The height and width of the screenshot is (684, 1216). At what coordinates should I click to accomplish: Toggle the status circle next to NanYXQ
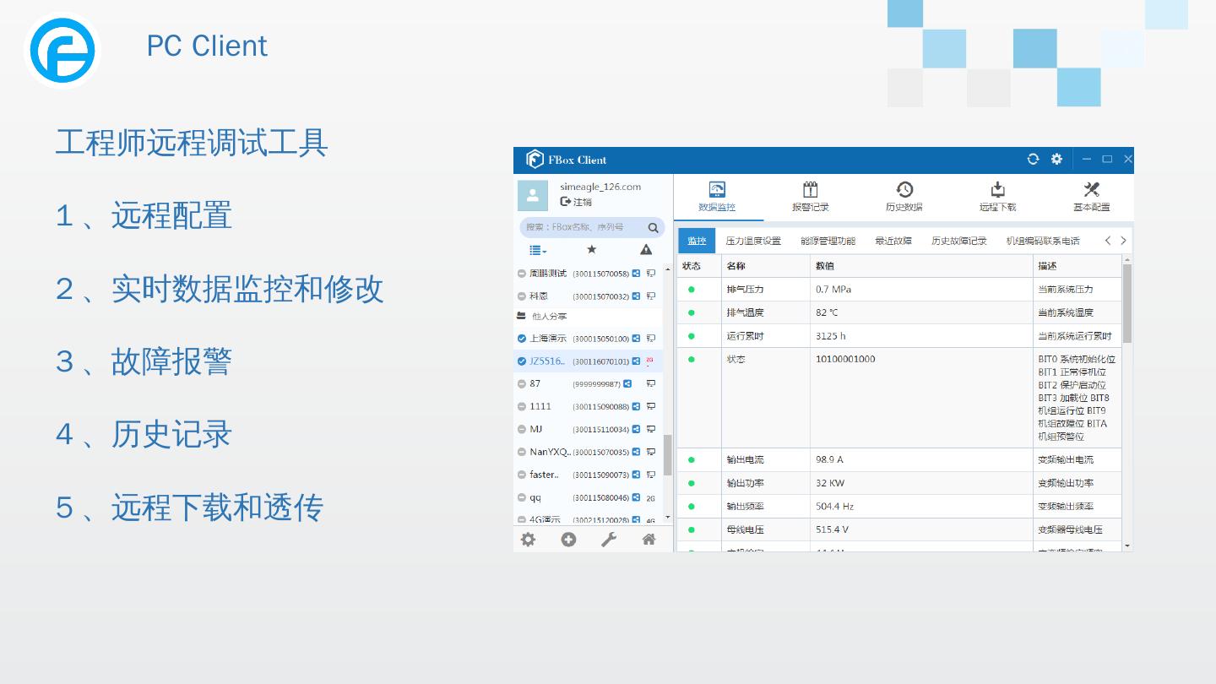point(522,453)
